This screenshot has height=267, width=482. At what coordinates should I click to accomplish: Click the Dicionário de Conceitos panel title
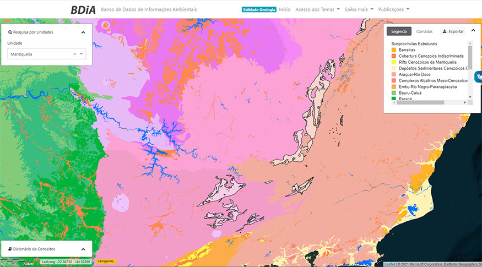[34, 249]
